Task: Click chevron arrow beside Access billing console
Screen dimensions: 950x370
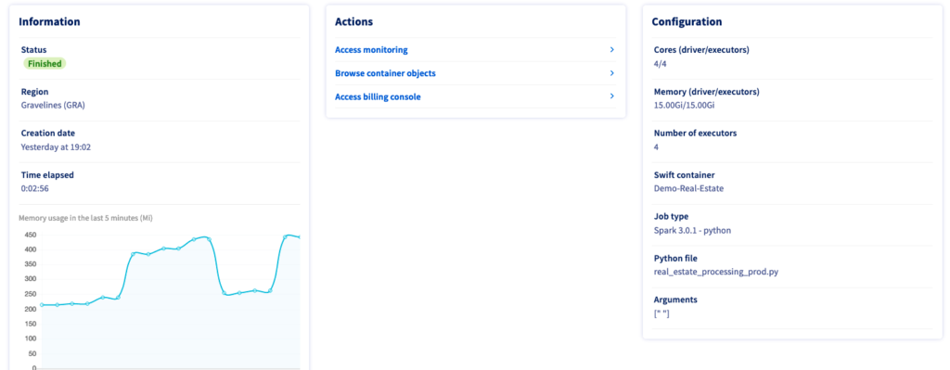Action: tap(612, 96)
